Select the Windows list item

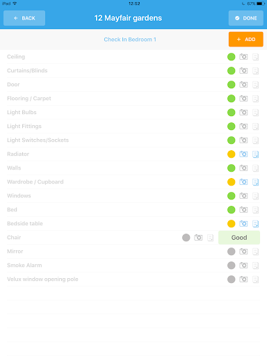click(x=133, y=196)
